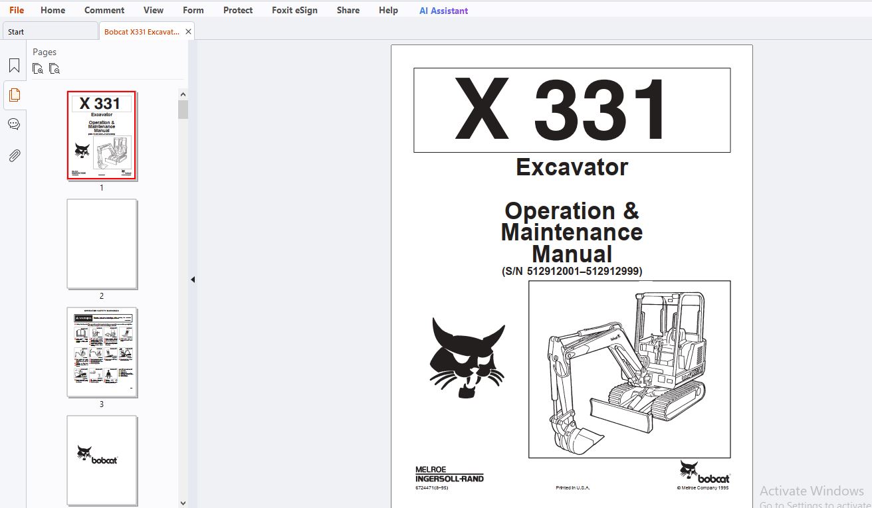Open the Comment tab

104,10
